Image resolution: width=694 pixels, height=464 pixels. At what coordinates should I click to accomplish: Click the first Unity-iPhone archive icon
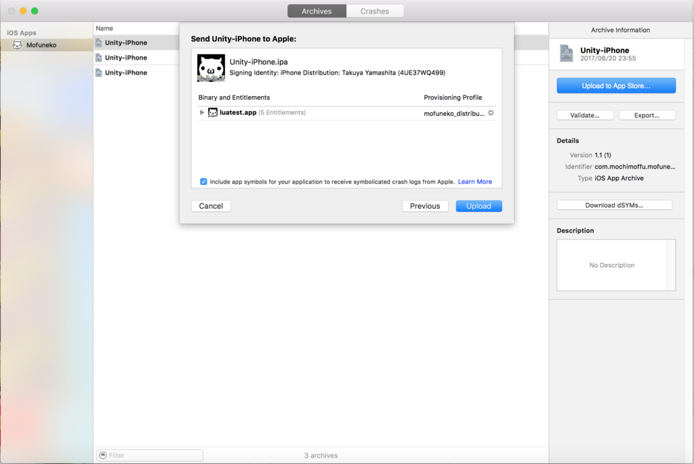99,43
